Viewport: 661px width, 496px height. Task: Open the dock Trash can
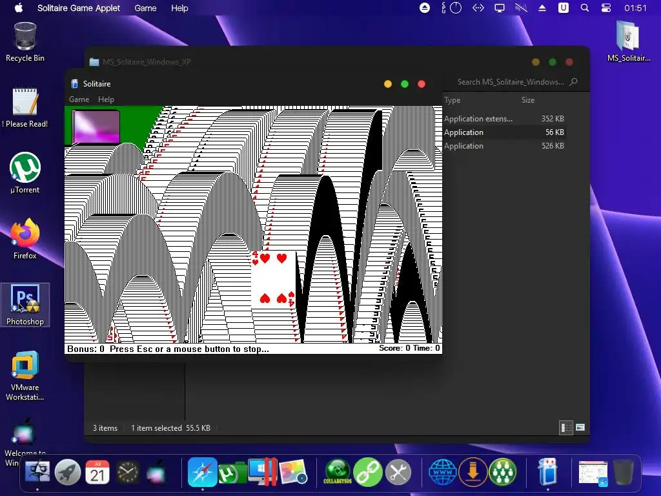click(x=623, y=472)
